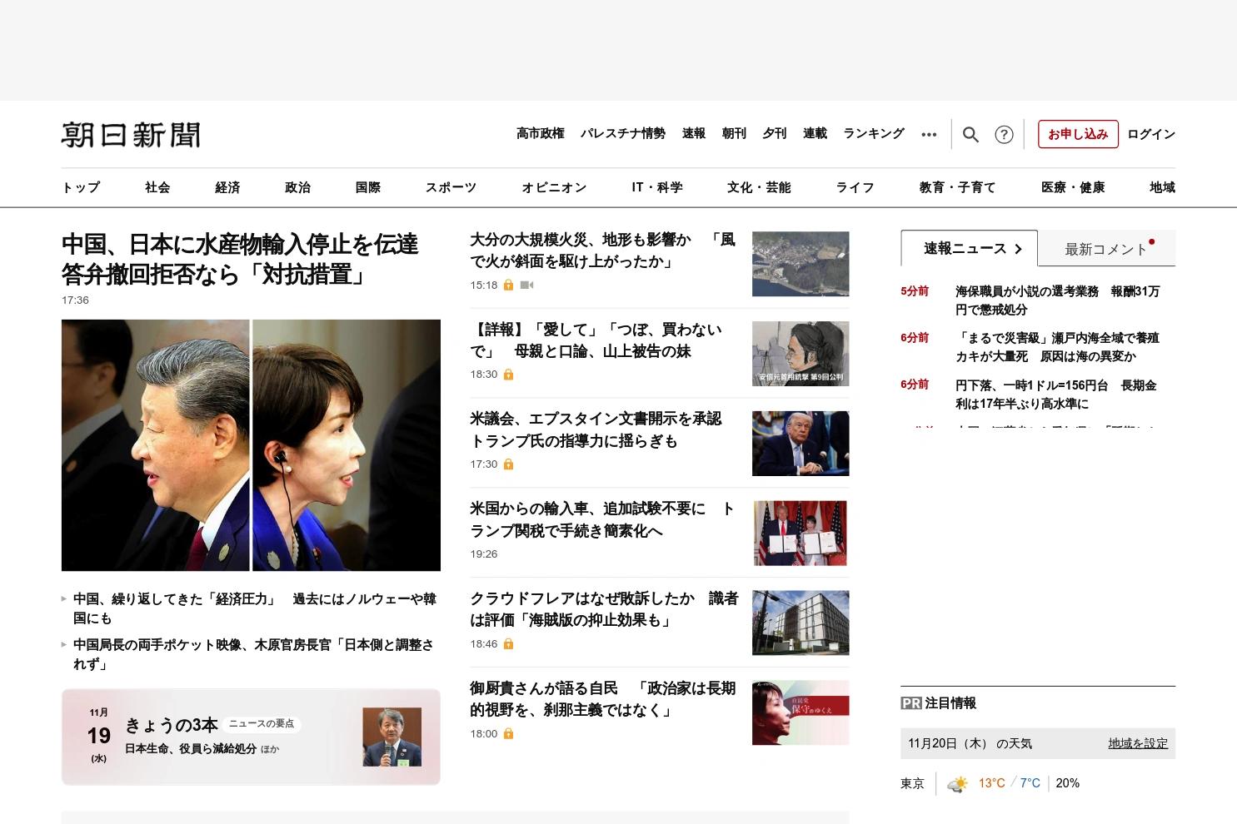Click the signed documents ceremony thumbnail
The width and height of the screenshot is (1237, 824).
click(x=801, y=534)
